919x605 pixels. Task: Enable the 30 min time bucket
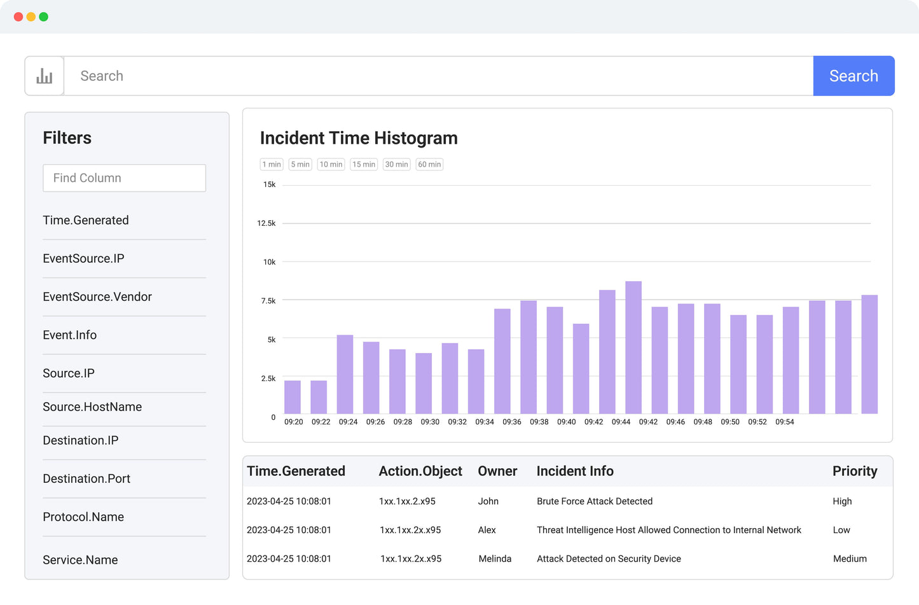[x=396, y=164]
